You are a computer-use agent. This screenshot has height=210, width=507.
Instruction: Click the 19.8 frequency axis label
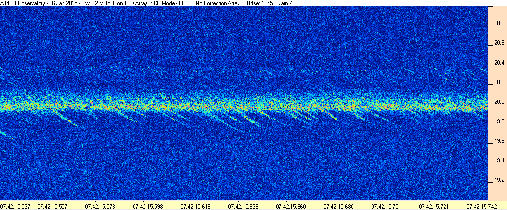499,121
